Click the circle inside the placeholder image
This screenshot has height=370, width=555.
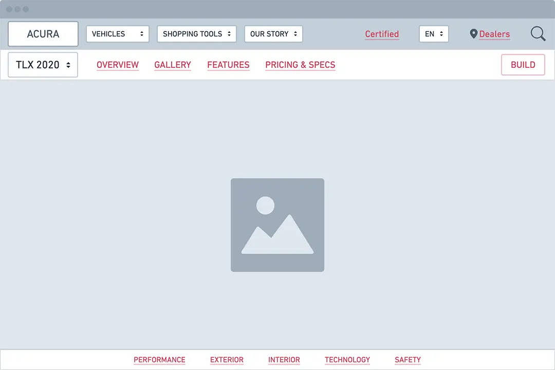(x=265, y=206)
